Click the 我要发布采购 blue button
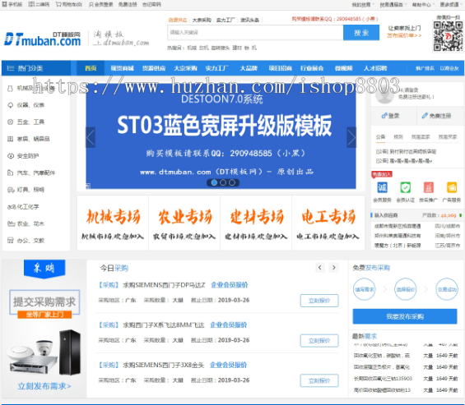465x405 pixels. 405,316
